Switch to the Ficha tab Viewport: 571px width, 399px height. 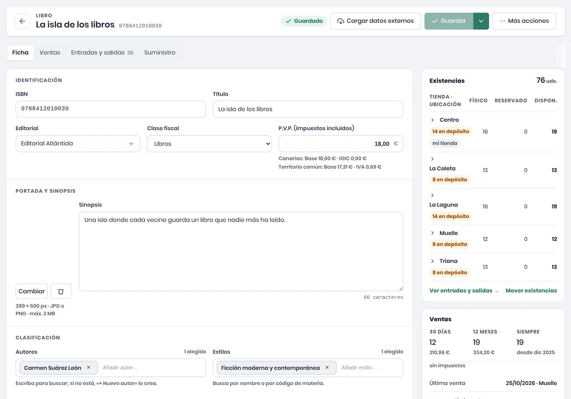click(20, 53)
